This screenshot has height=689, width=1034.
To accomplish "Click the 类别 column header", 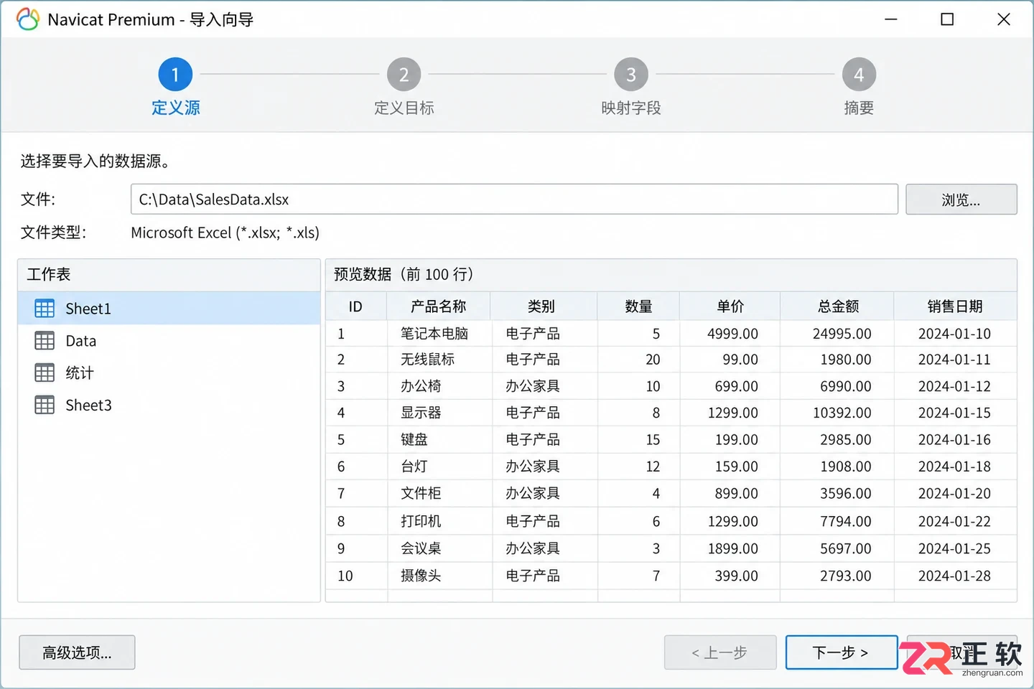I will click(544, 306).
